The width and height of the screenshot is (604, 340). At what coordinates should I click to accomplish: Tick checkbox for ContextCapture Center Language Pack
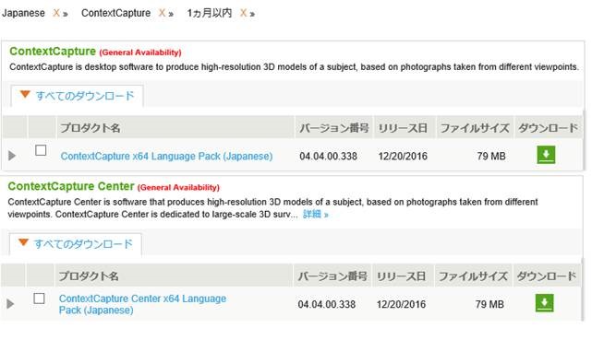[40, 299]
